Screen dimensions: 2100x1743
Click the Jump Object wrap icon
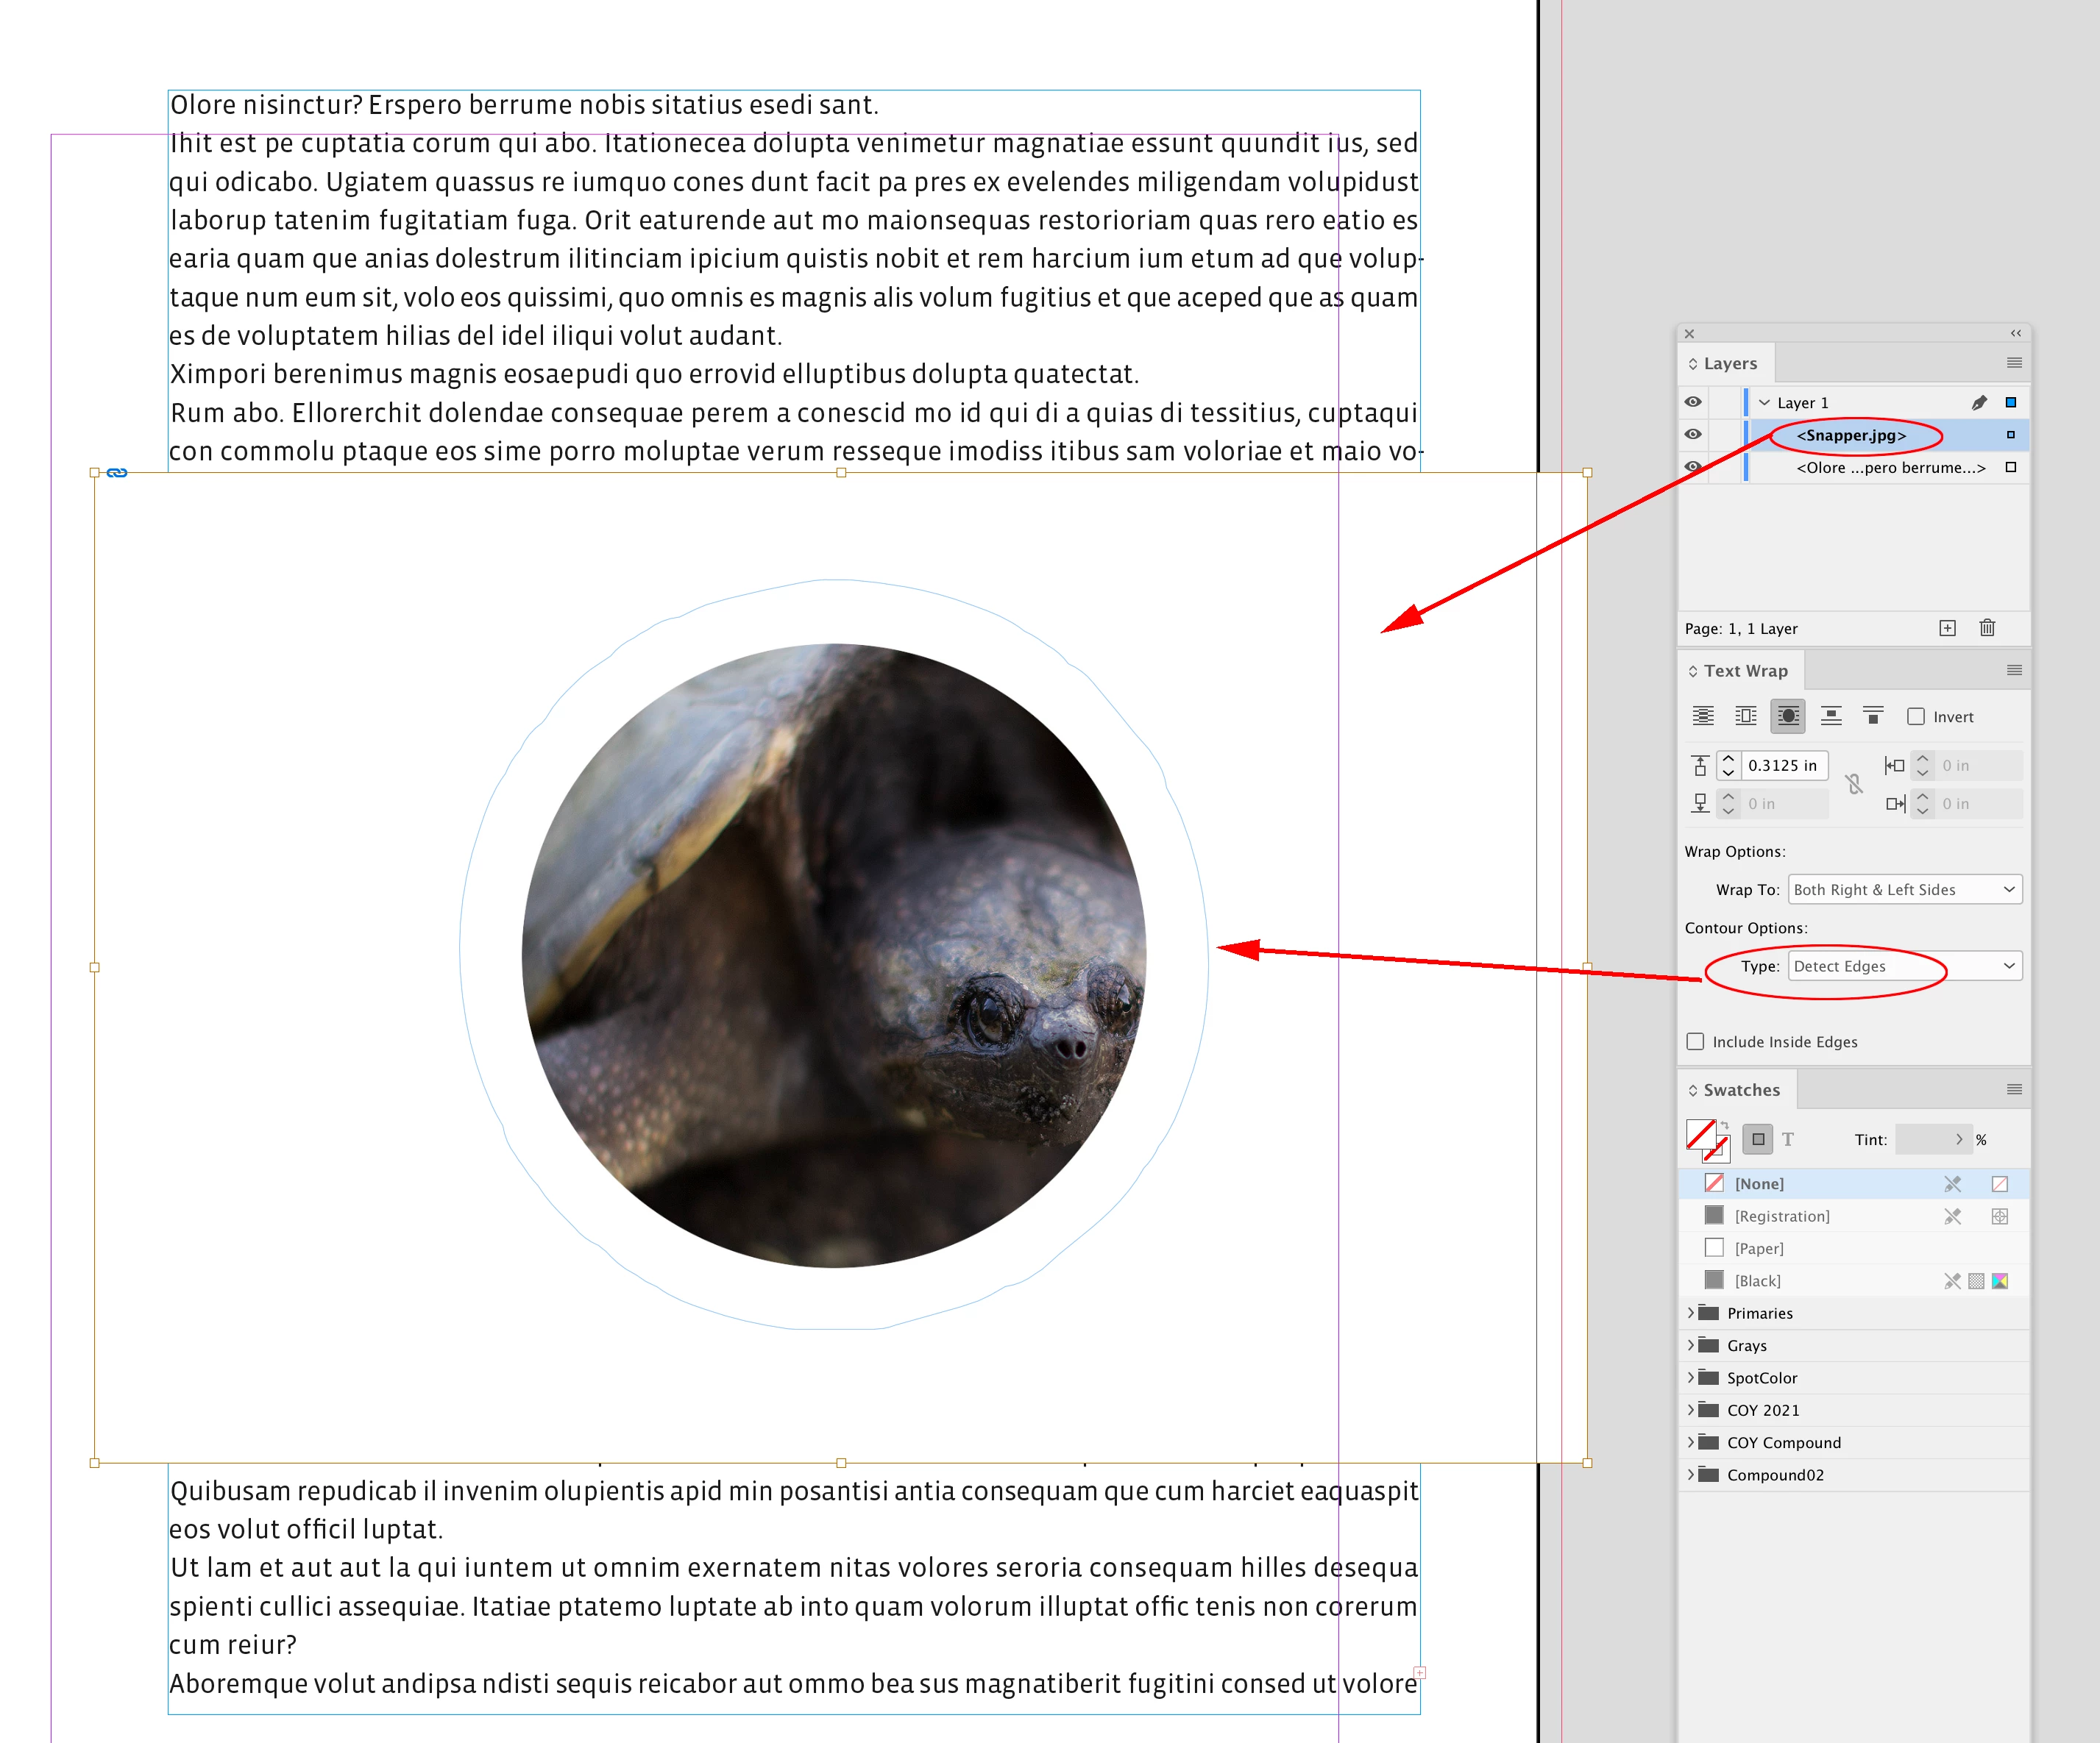click(x=1831, y=716)
